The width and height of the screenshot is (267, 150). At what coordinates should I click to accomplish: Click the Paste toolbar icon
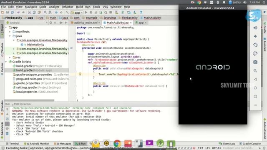pyautogui.click(x=39, y=12)
